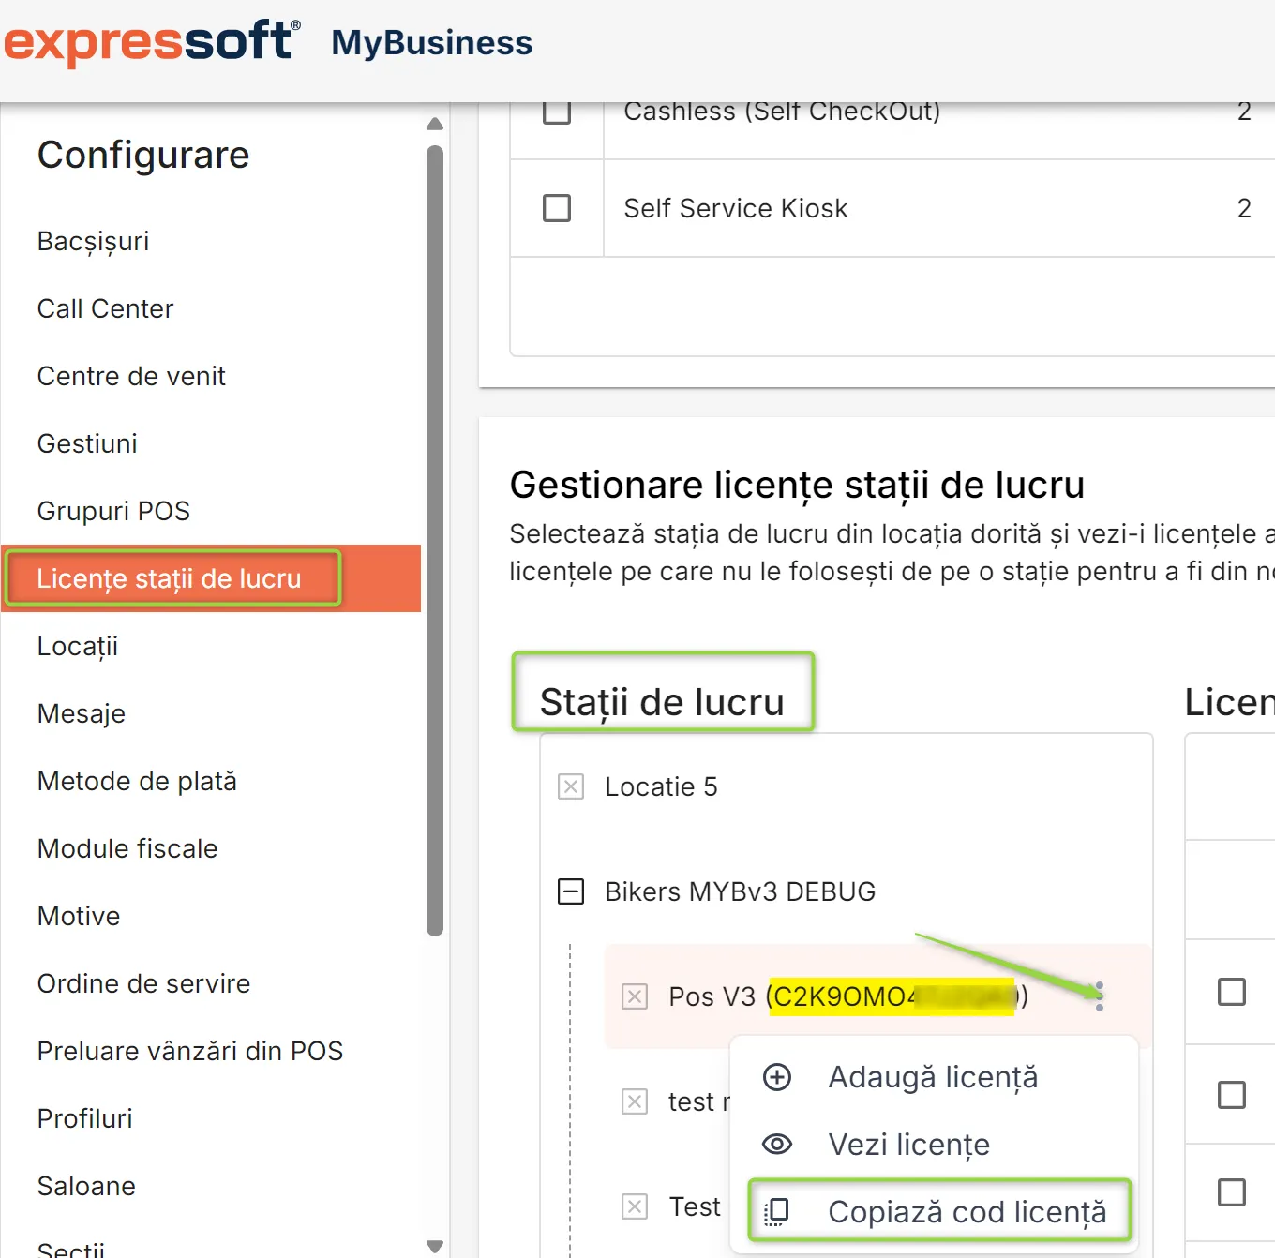The height and width of the screenshot is (1258, 1275).
Task: Click the expressoft logo
Action: [x=152, y=41]
